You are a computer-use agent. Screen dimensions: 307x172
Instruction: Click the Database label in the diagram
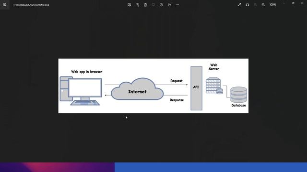click(x=238, y=105)
